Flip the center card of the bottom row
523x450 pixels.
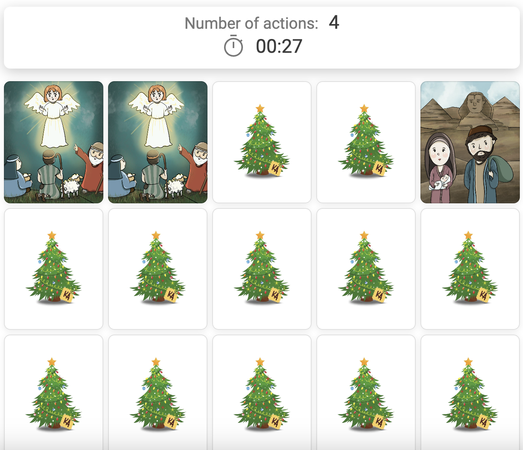262,393
